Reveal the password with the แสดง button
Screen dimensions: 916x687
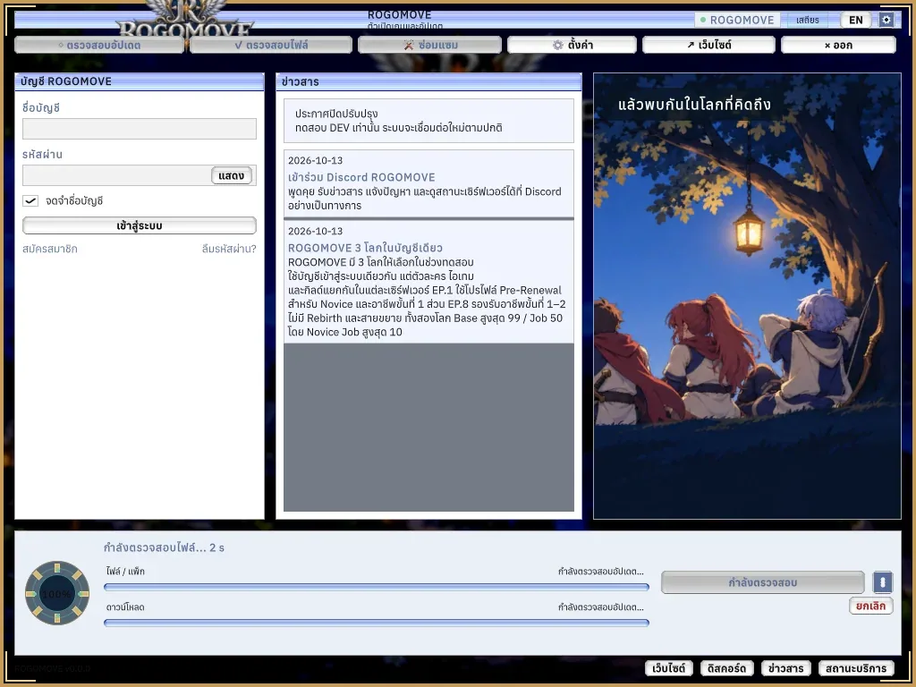(x=232, y=175)
